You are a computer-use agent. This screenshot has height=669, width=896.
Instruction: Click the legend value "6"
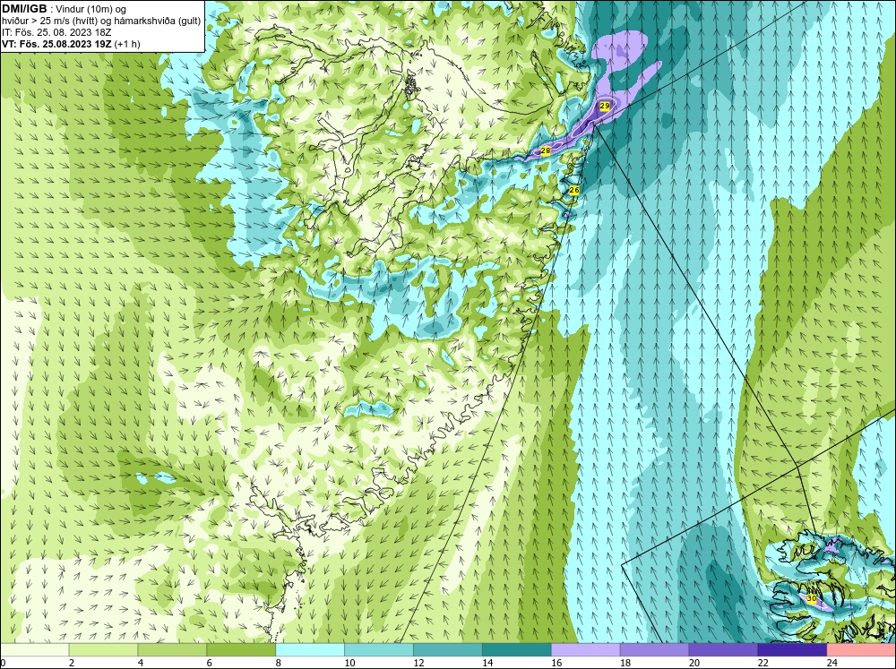point(209,663)
